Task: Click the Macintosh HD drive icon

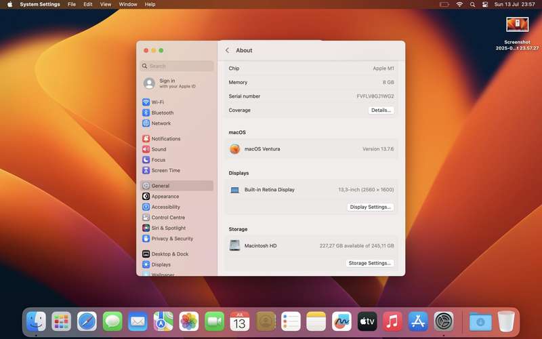Action: 234,245
